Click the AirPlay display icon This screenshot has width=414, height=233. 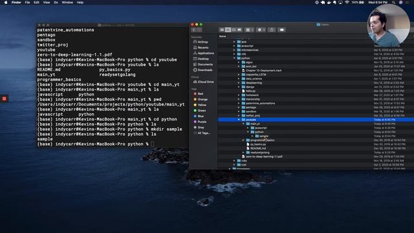click(341, 3)
